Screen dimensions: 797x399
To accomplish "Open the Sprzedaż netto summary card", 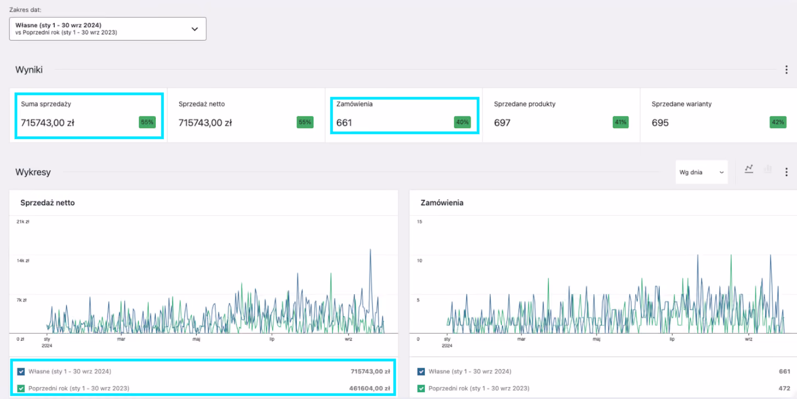I will pos(246,115).
